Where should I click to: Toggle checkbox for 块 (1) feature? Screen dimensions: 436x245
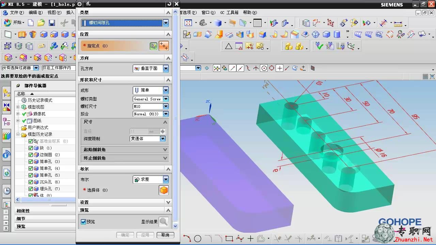(31, 148)
